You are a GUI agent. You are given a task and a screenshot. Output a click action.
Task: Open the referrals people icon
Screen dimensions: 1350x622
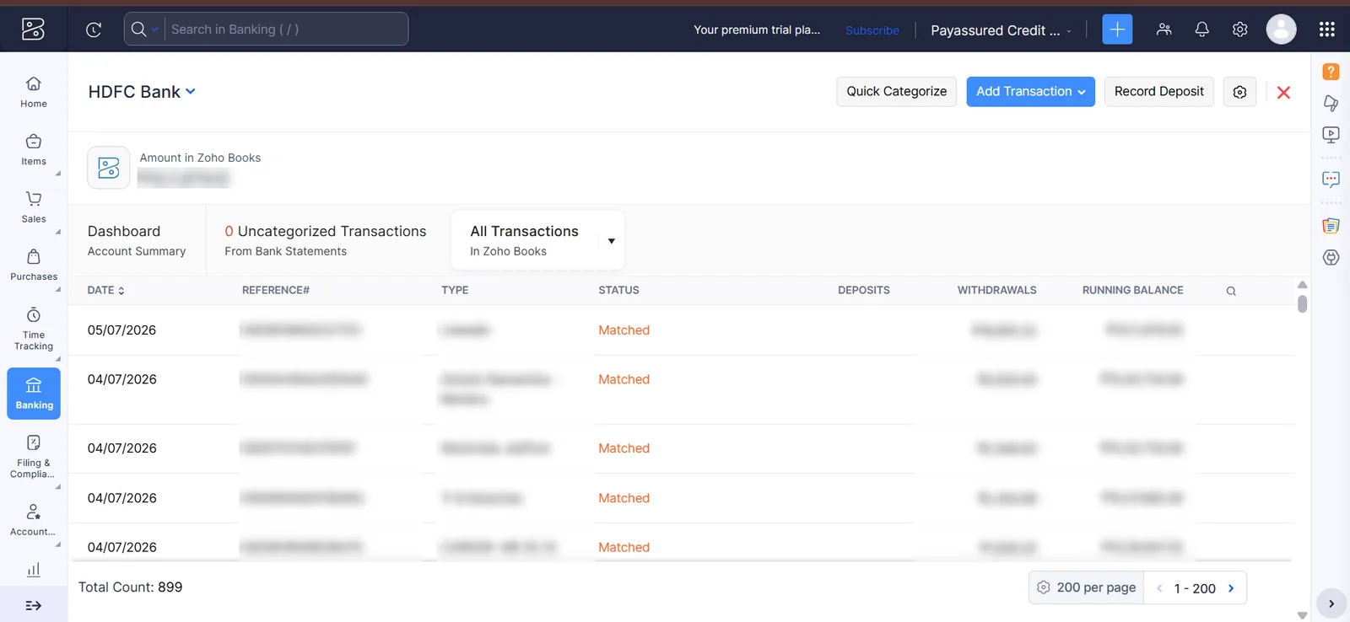(1164, 29)
